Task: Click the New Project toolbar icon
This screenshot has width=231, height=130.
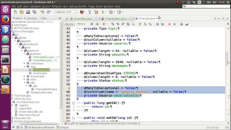Action: (x=22, y=12)
